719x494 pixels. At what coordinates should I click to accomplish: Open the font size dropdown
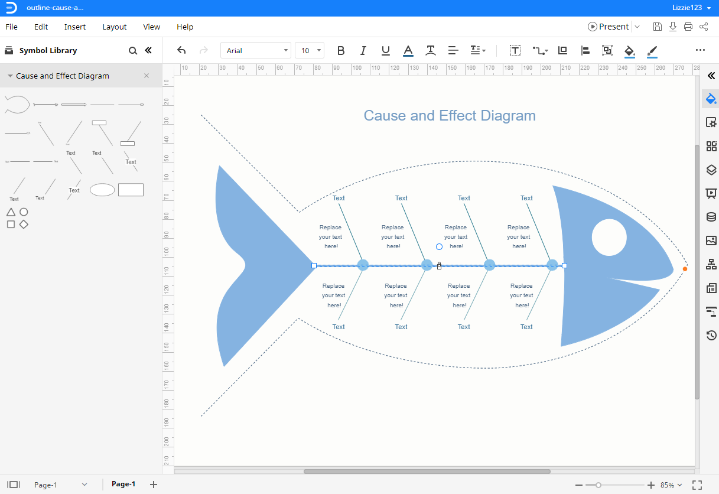(x=310, y=51)
